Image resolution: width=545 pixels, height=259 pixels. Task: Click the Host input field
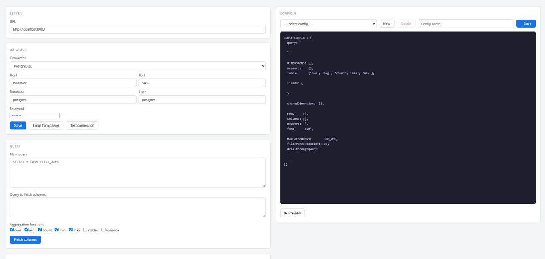tap(73, 83)
